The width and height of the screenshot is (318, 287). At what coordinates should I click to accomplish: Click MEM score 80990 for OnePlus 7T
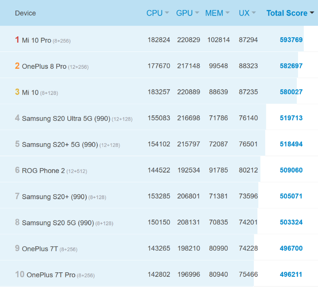pyautogui.click(x=218, y=248)
